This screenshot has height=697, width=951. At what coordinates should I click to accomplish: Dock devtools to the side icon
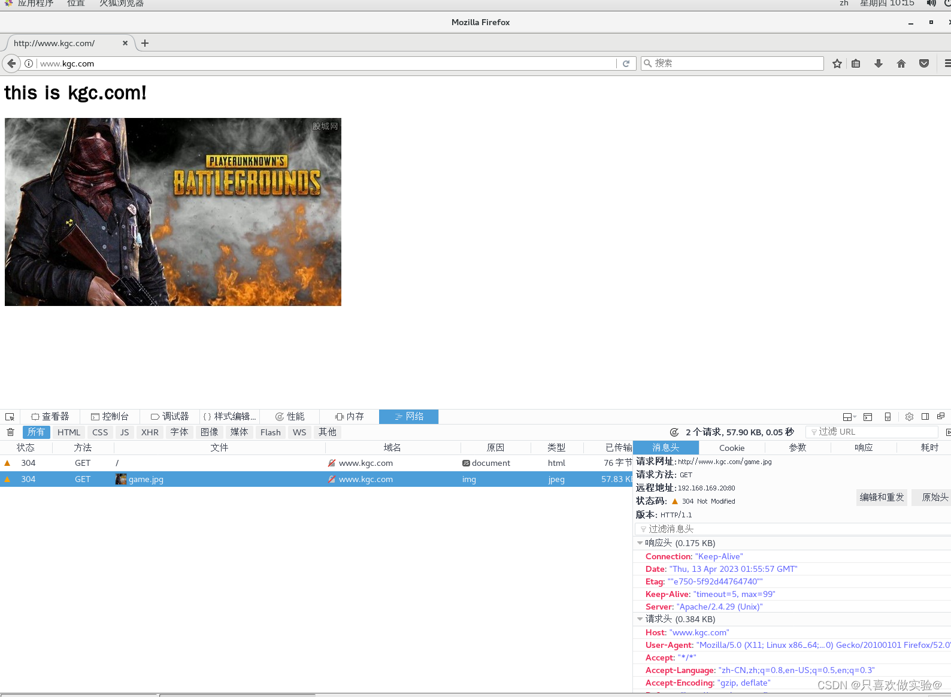(x=925, y=417)
